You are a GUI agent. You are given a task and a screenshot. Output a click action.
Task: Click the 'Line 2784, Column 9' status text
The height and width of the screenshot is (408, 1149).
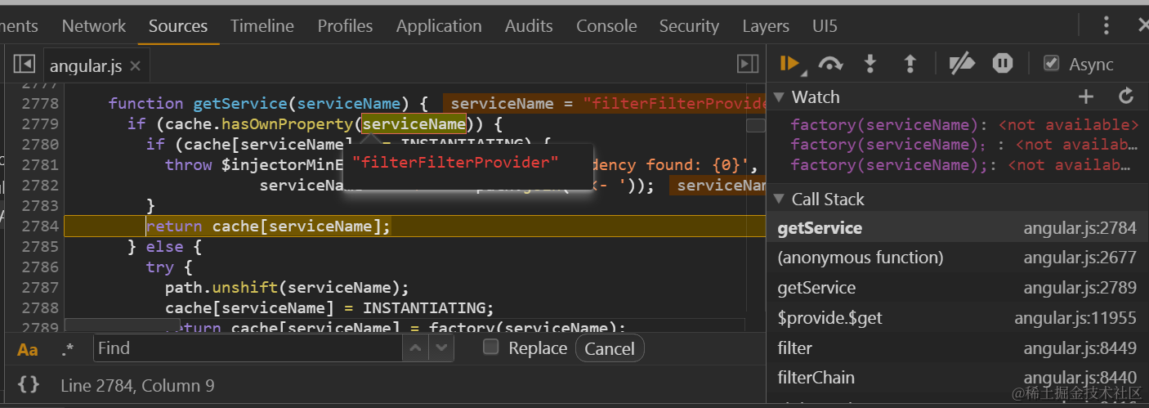coord(137,385)
